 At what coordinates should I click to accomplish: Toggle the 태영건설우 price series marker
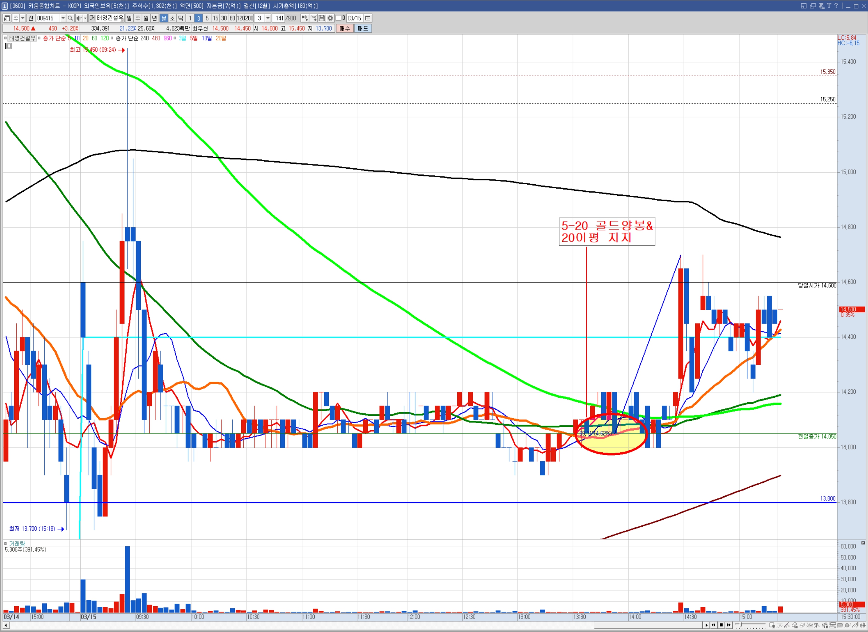5,38
